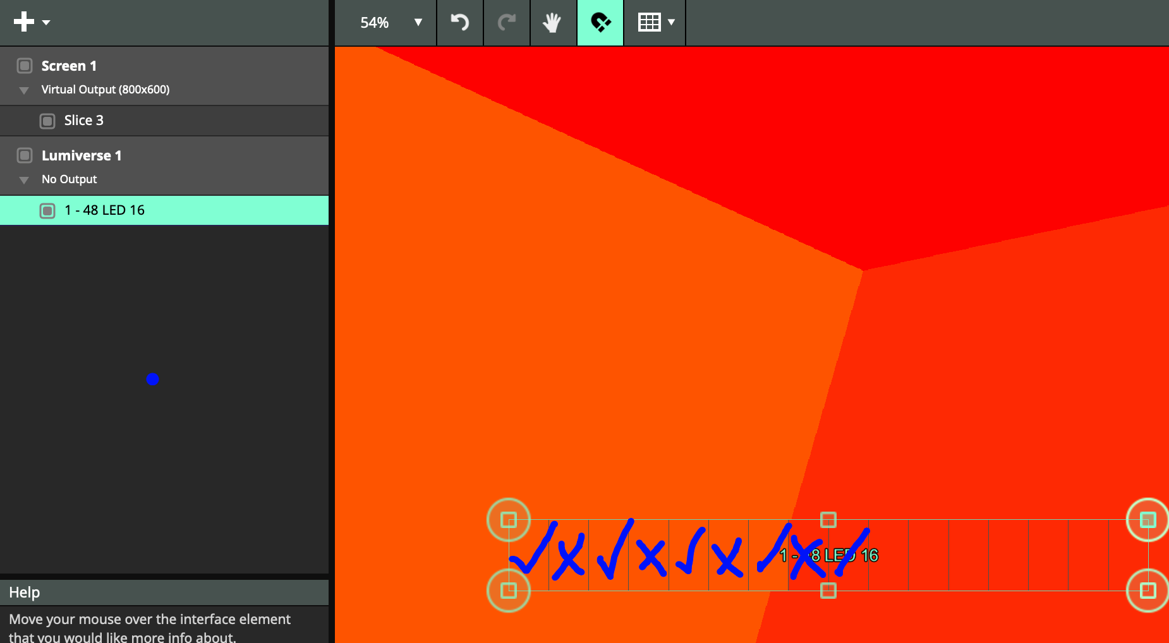Toggle the Slice 3 checkbox

[x=47, y=121]
